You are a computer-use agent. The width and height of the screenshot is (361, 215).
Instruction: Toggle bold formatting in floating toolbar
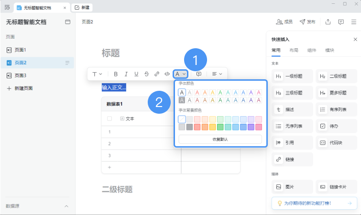click(x=116, y=74)
